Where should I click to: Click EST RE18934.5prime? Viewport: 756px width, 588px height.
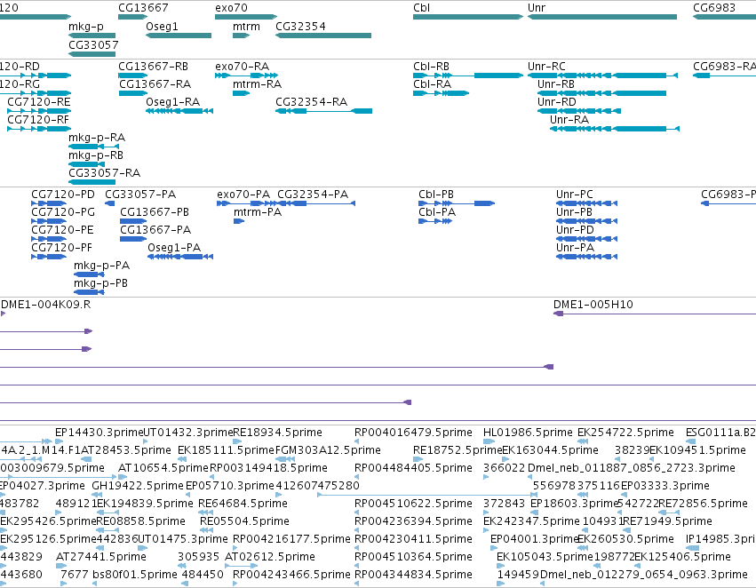coord(277,433)
